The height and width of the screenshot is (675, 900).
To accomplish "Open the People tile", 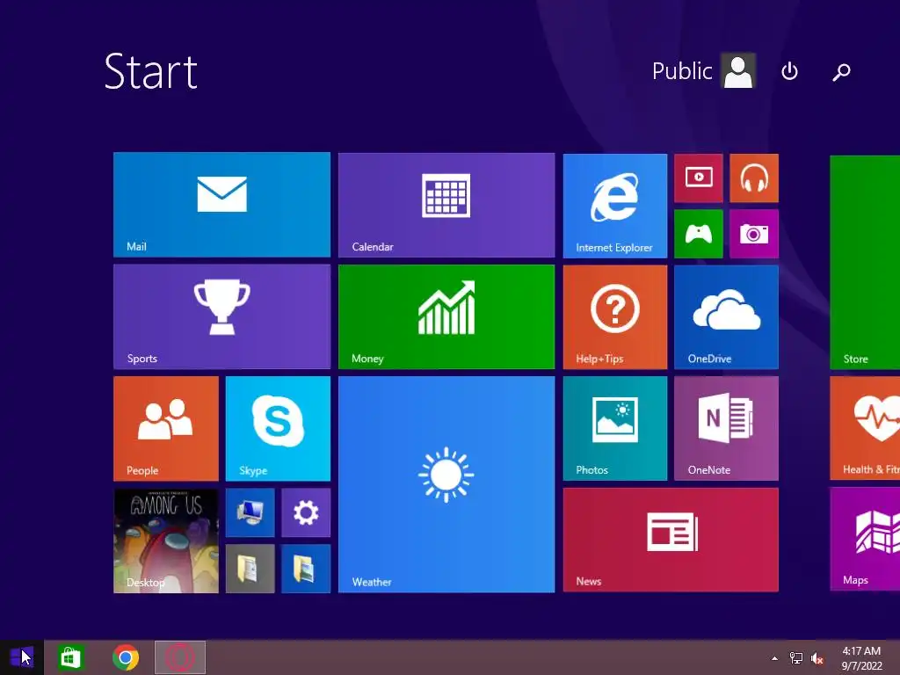I will tap(166, 428).
